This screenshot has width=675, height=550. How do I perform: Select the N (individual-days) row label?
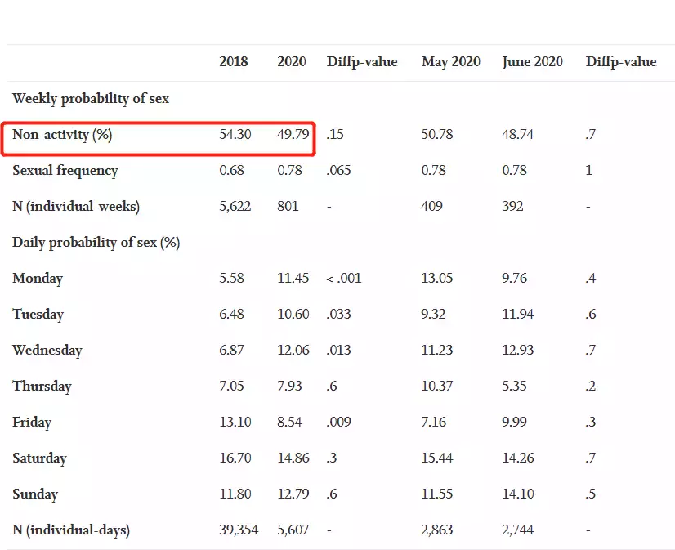tap(71, 530)
